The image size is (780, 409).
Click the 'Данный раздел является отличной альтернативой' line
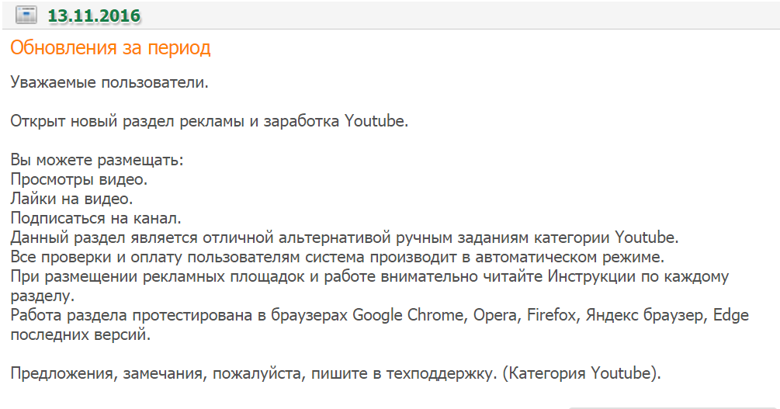(x=345, y=237)
